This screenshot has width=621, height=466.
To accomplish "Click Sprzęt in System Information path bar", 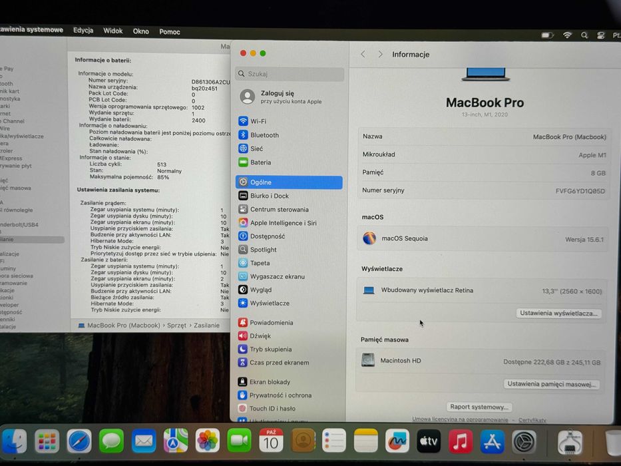I will [176, 326].
